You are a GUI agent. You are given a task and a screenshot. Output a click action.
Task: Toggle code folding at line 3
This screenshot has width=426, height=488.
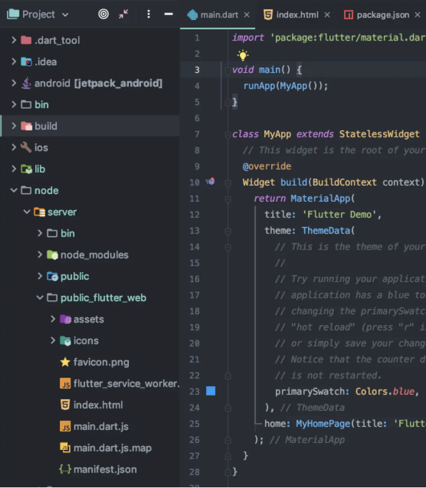point(227,70)
